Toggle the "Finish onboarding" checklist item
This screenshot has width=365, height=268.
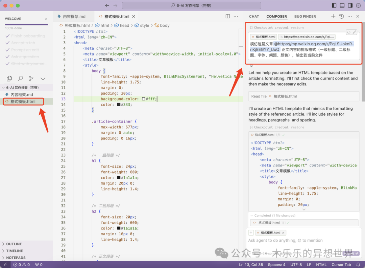point(28,36)
